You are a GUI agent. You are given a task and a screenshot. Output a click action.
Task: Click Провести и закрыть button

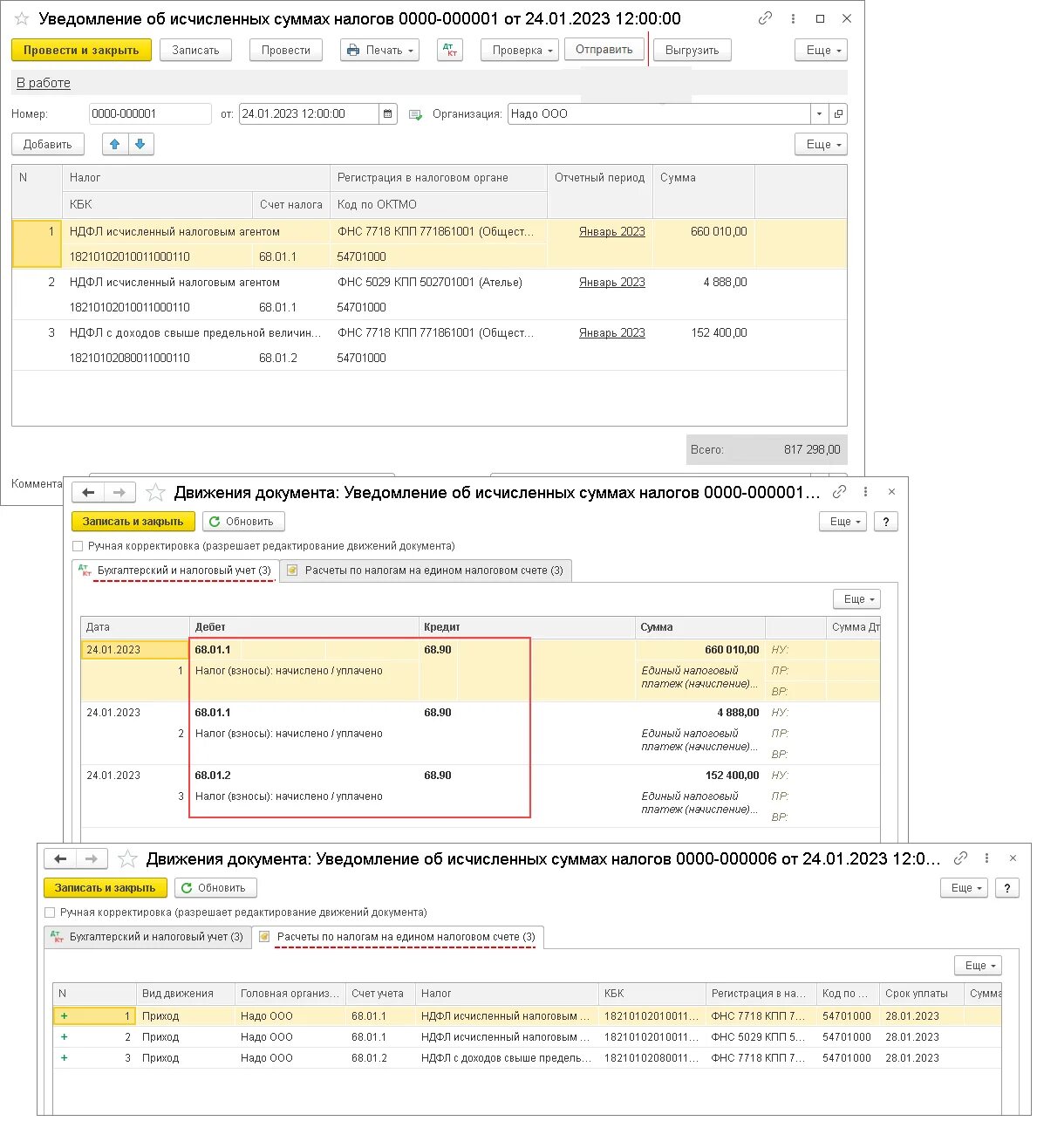coord(81,51)
